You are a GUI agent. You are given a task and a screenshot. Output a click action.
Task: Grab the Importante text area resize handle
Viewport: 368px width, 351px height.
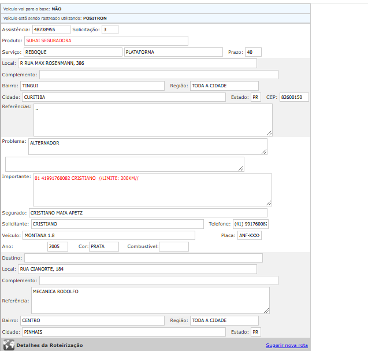pos(269,203)
